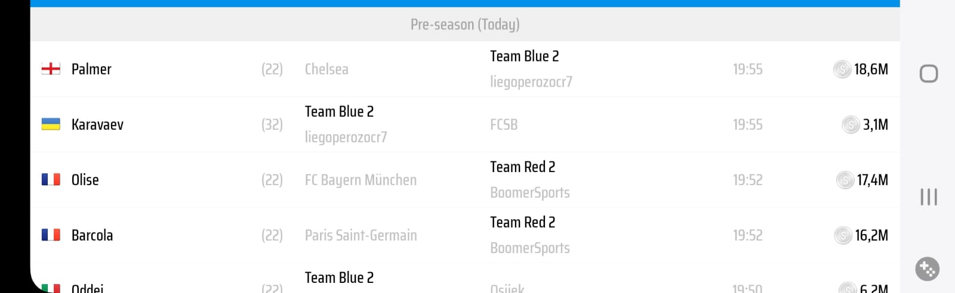Open Paris Saint-Germain club page
This screenshot has width=955, height=293.
[361, 235]
